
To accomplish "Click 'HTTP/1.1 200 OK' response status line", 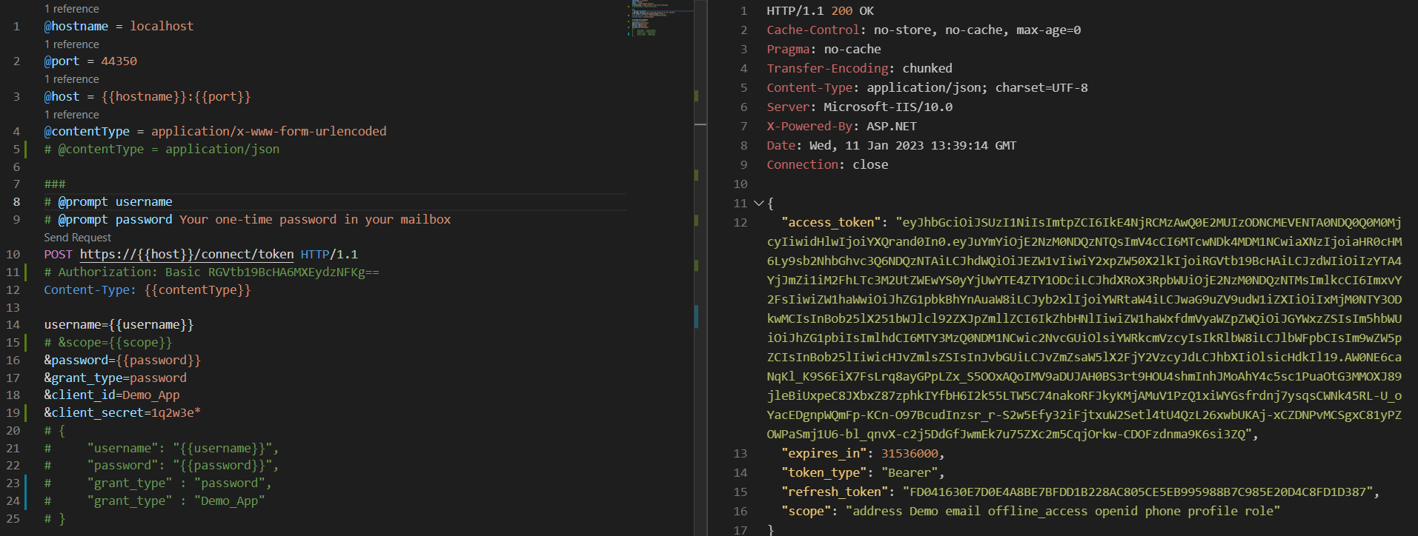I will click(x=820, y=11).
